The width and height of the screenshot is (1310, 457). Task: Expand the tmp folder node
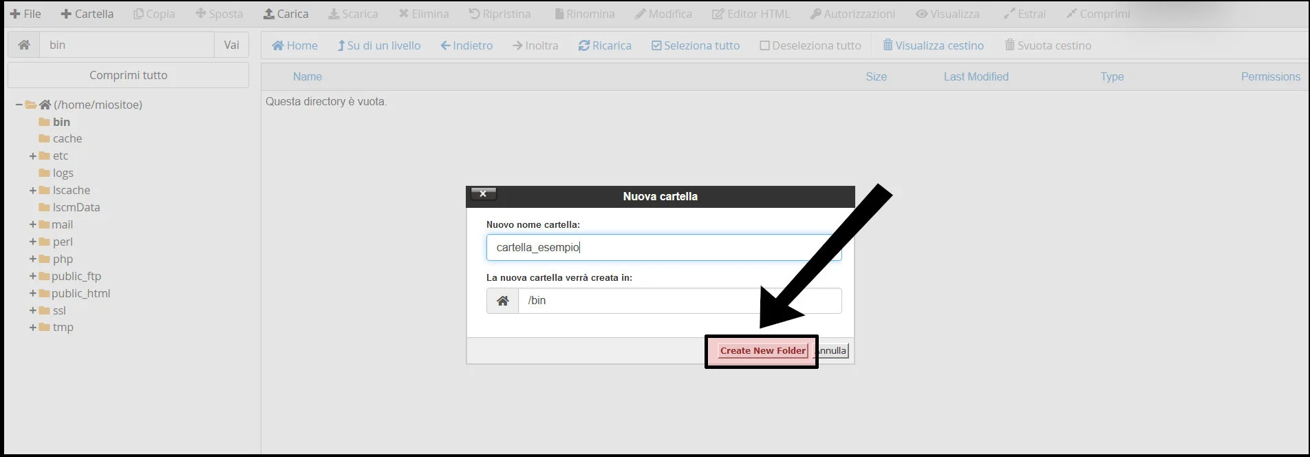point(33,328)
